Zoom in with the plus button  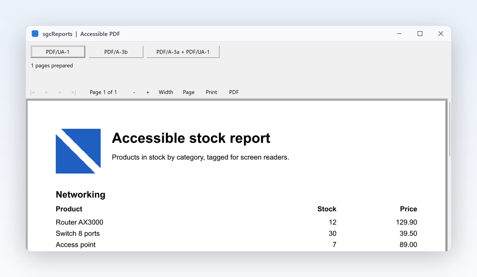(x=148, y=92)
